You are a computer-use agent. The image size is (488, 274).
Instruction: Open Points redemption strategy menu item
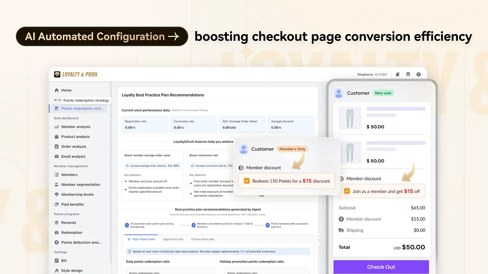point(82,108)
